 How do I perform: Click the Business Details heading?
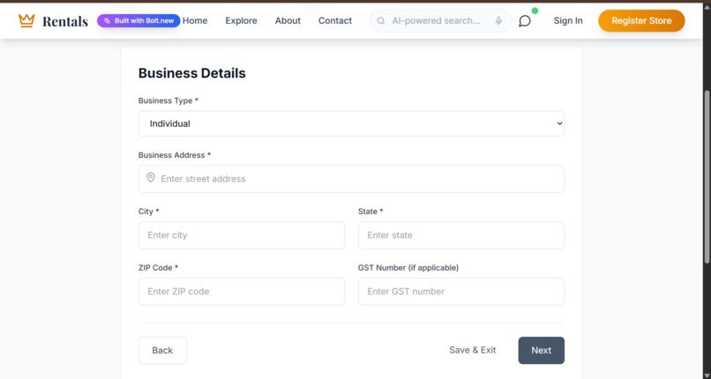click(x=191, y=73)
